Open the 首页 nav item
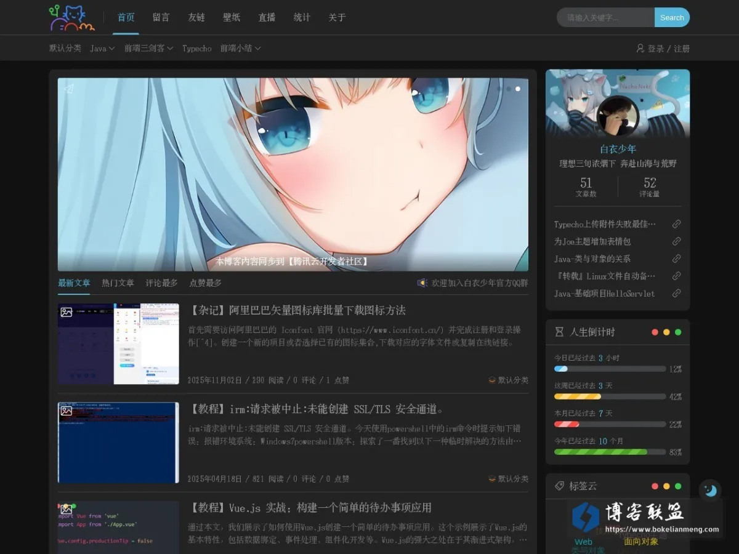The width and height of the screenshot is (739, 554). click(x=126, y=17)
